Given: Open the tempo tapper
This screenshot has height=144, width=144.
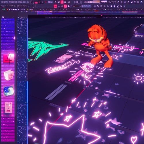Looking at the screenshot, I should click(x=118, y=6).
